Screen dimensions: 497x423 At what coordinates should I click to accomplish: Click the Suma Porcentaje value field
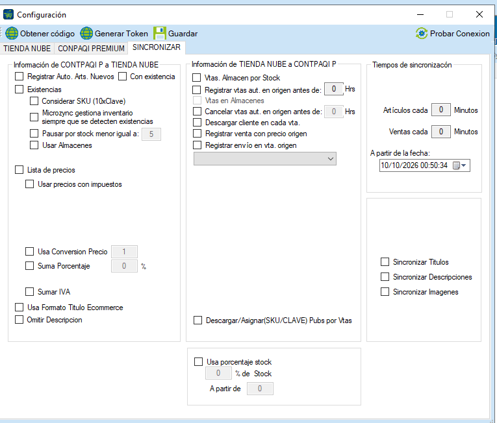tap(124, 266)
